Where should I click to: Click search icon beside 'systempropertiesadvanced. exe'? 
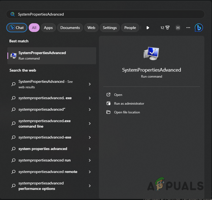coord(13,98)
